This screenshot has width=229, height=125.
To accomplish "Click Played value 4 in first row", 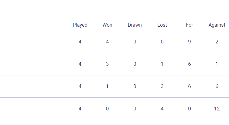I will [x=80, y=42].
